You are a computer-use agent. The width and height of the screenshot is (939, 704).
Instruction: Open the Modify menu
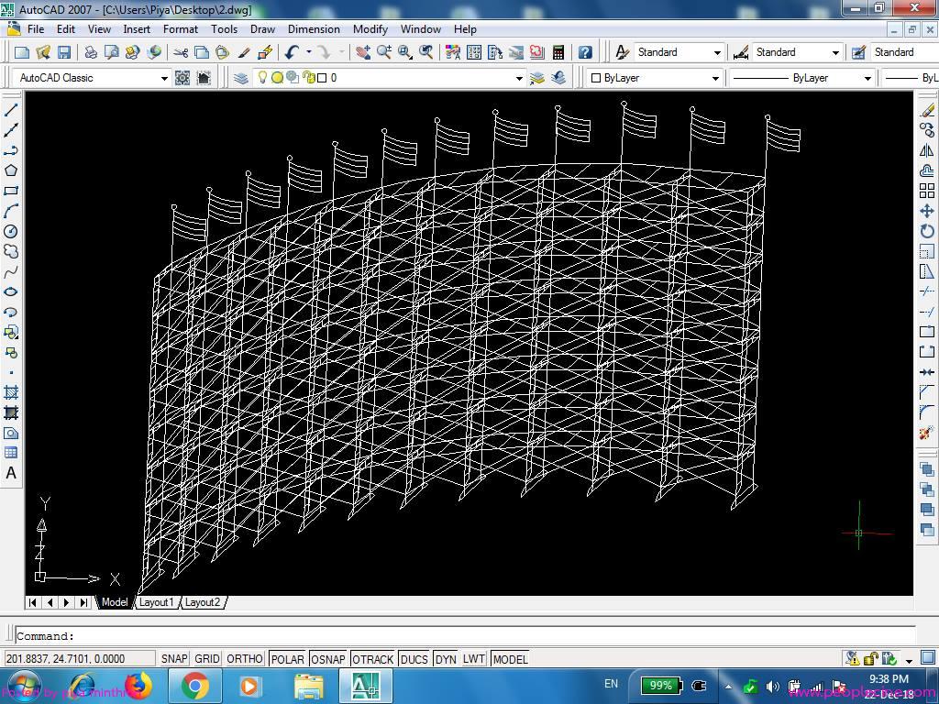pyautogui.click(x=370, y=28)
